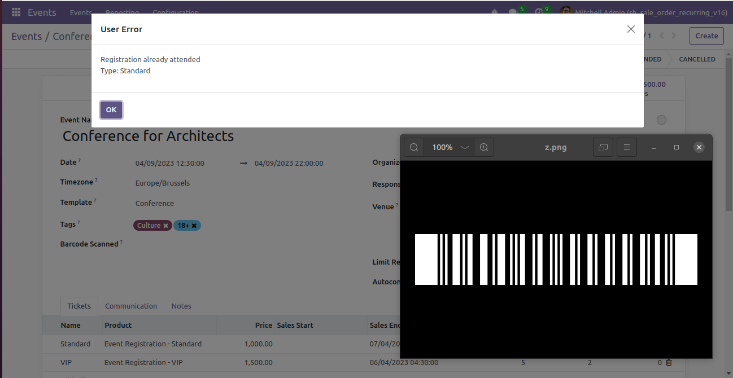Edit the Conference for Architects event name
The image size is (733, 378).
[148, 136]
